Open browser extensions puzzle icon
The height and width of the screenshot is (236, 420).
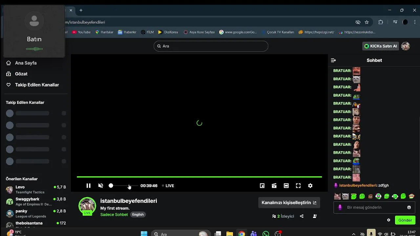pyautogui.click(x=381, y=22)
